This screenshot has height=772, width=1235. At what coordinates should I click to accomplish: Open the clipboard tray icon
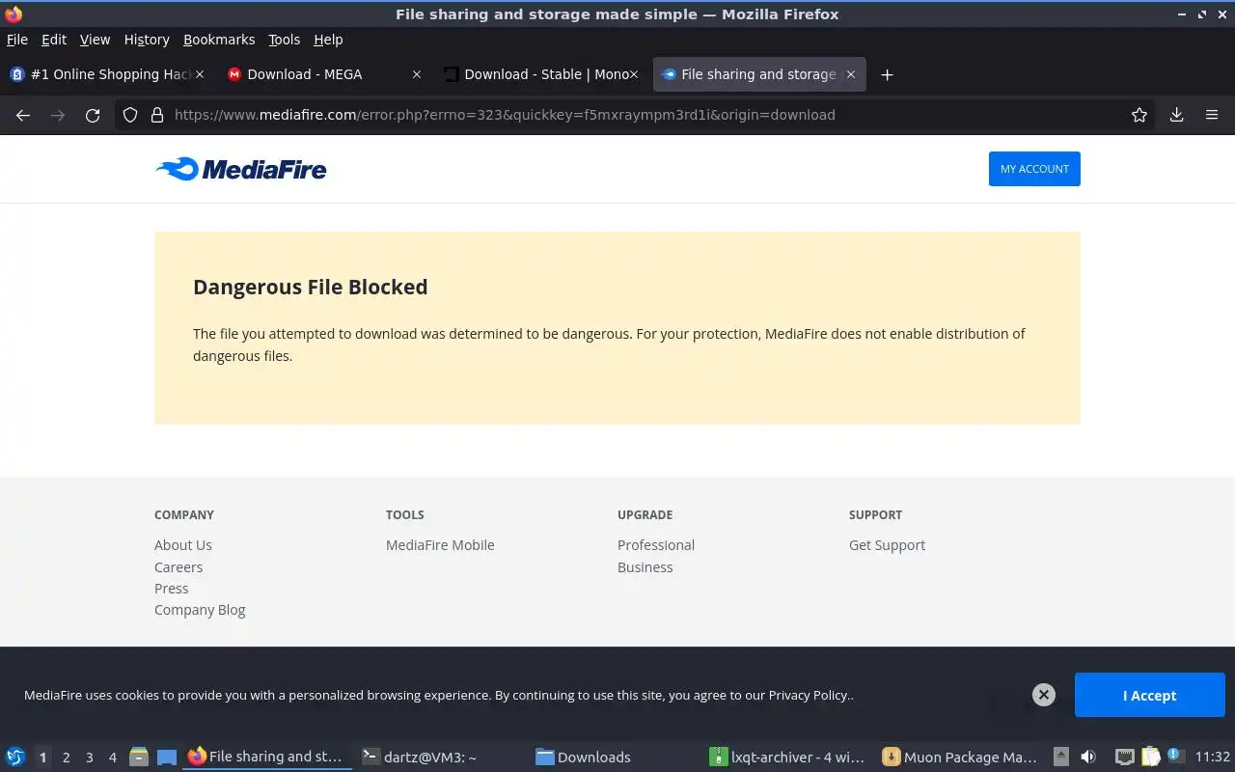(x=1150, y=757)
